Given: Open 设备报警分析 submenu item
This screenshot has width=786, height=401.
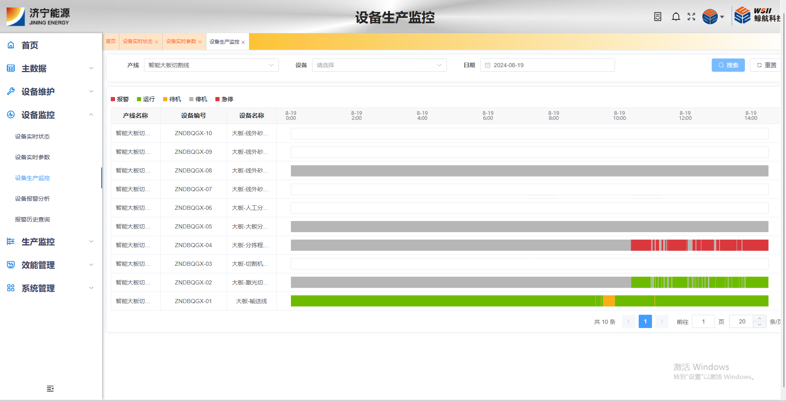Looking at the screenshot, I should point(32,199).
